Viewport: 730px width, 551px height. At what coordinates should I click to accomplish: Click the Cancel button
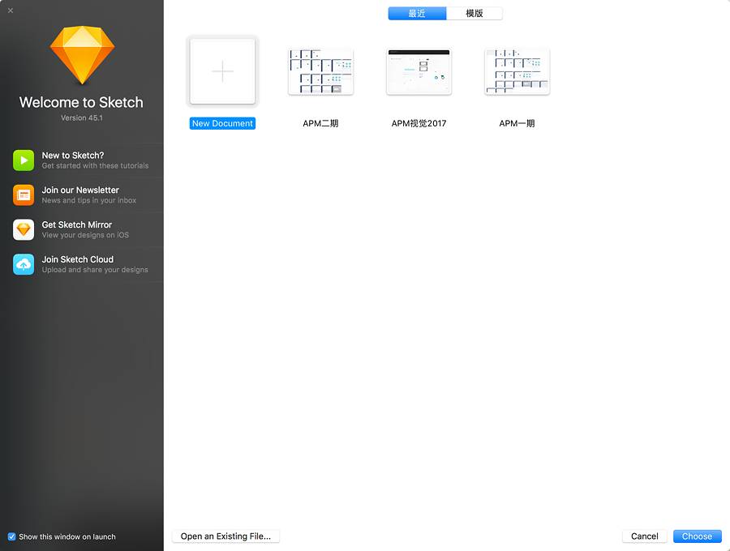pyautogui.click(x=644, y=536)
